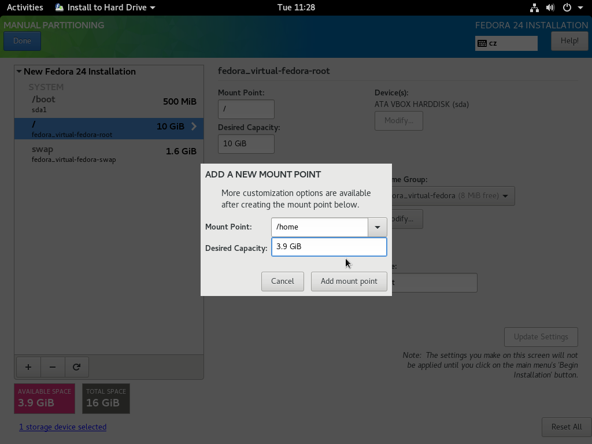The width and height of the screenshot is (592, 444).
Task: Click the Update Settings button
Action: 541,337
